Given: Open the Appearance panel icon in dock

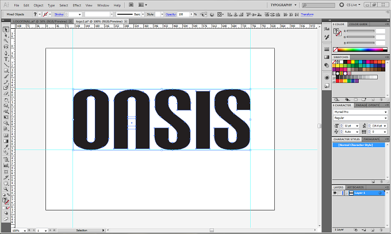Looking at the screenshot, I should (327, 78).
